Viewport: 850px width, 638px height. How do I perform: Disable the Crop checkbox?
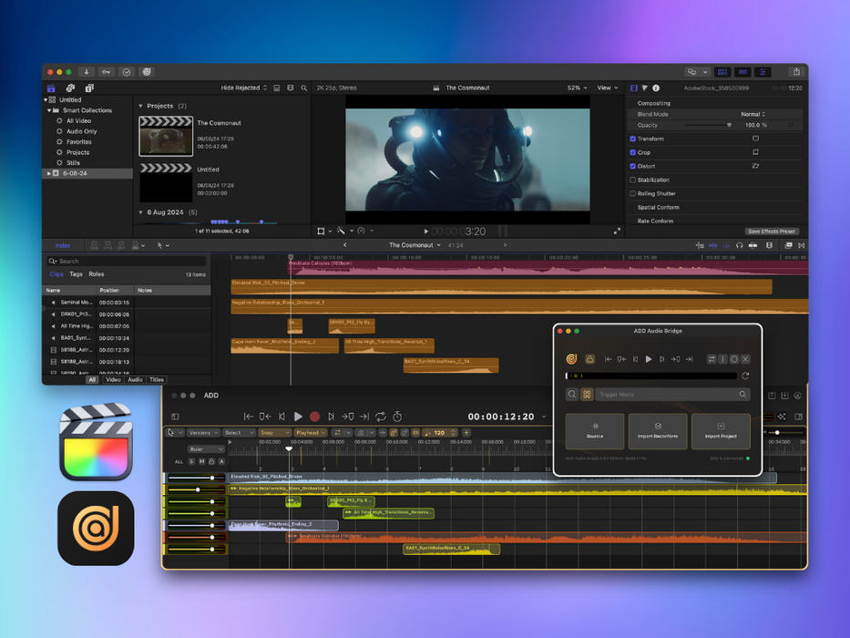633,152
